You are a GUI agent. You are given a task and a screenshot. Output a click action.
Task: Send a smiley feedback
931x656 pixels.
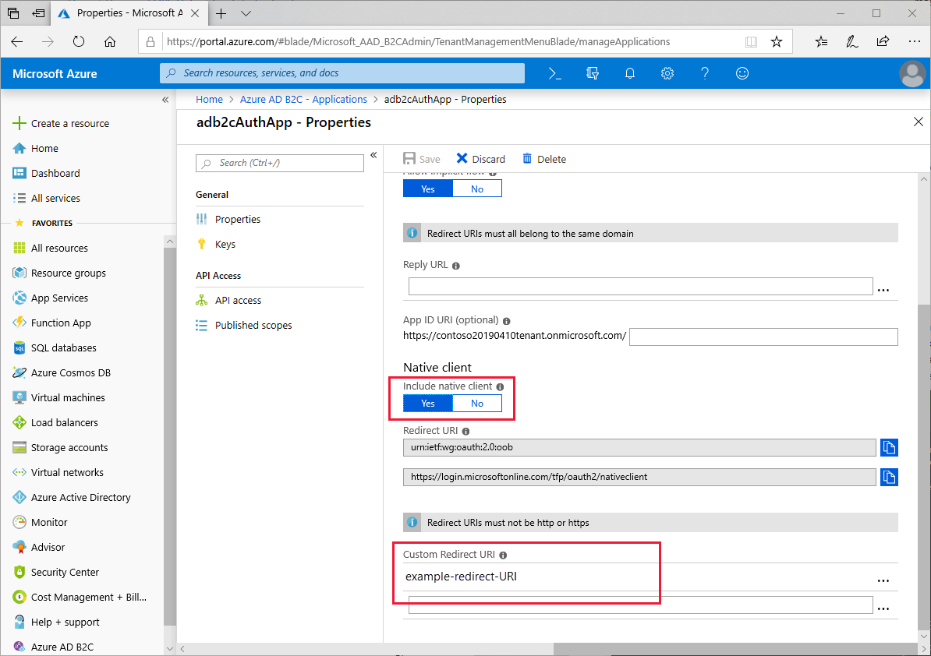[x=742, y=72]
